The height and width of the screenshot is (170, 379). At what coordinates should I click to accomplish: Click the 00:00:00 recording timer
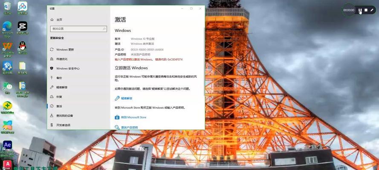(349, 10)
